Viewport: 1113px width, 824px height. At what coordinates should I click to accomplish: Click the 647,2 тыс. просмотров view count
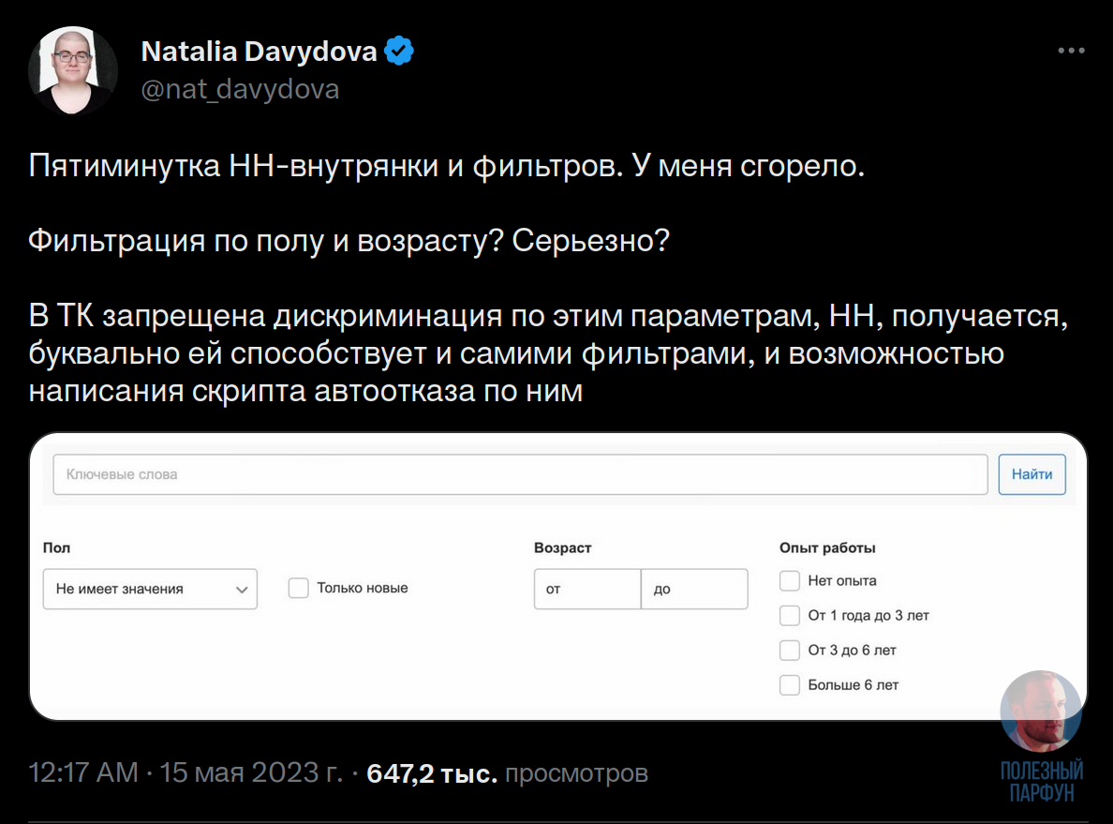pyautogui.click(x=507, y=773)
